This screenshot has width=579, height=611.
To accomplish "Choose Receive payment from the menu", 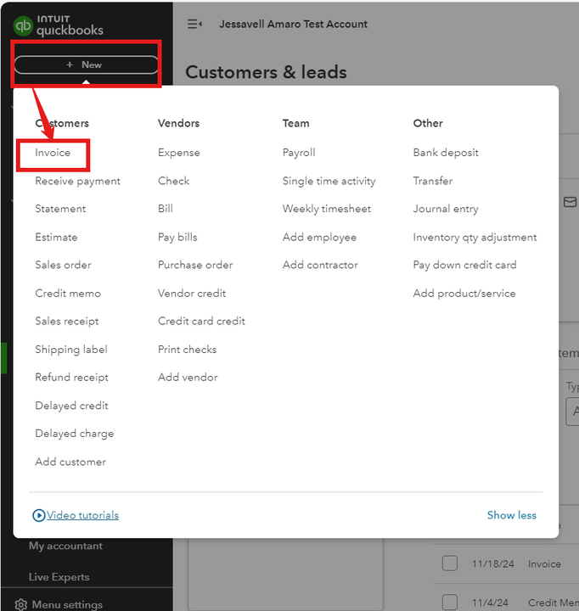I will coord(77,181).
